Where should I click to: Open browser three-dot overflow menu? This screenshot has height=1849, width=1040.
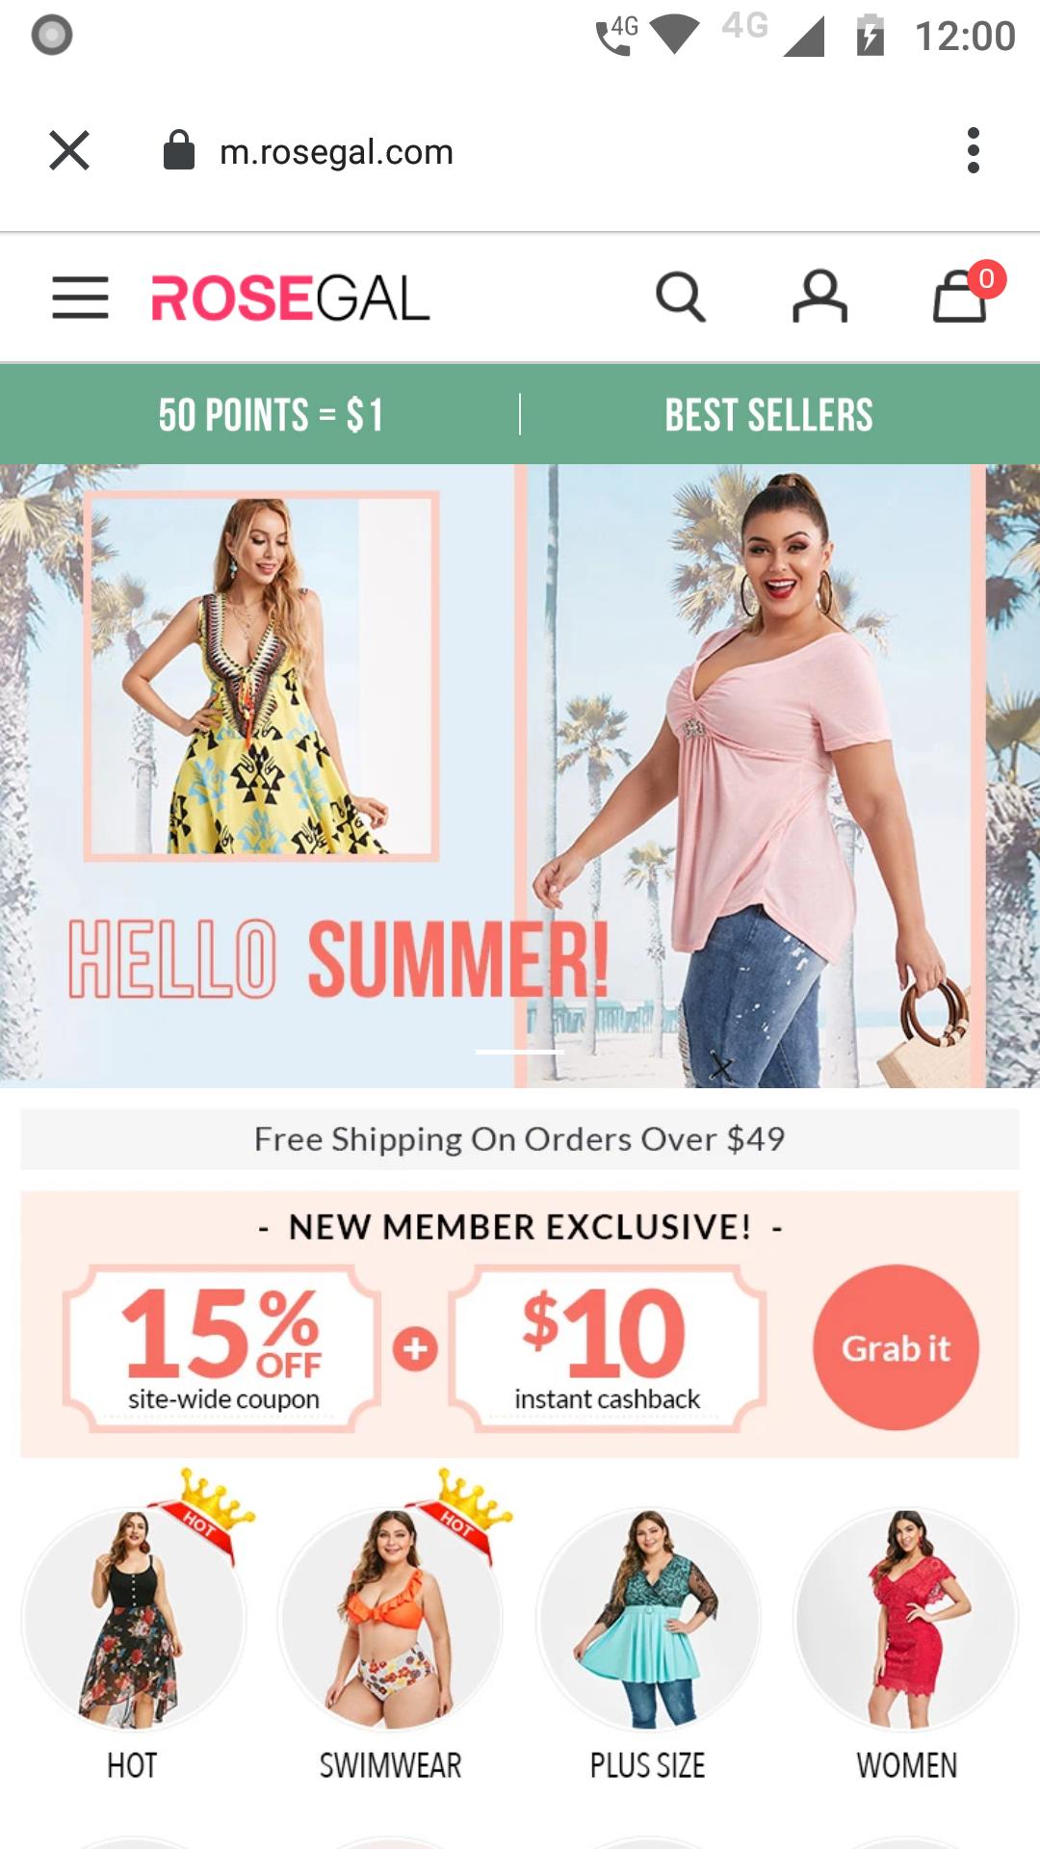pyautogui.click(x=974, y=151)
